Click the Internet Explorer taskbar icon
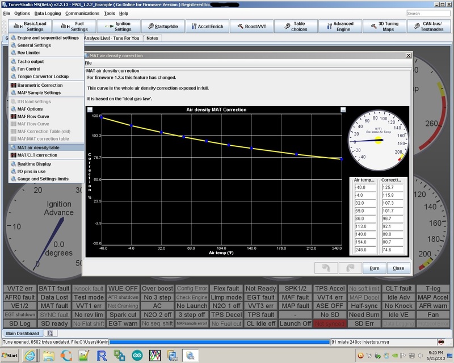454x363 pixels. click(x=30, y=356)
